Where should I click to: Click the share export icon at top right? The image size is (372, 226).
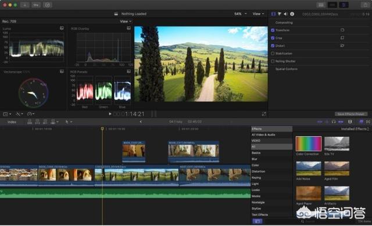click(365, 5)
